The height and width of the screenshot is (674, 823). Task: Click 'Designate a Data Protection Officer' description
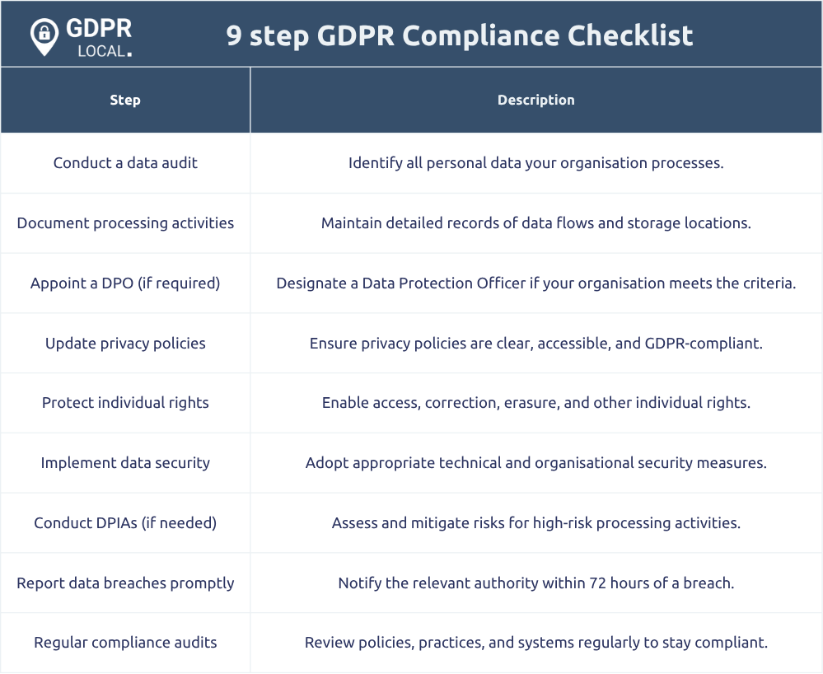pos(535,283)
